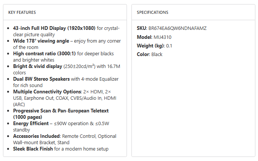Select the SKU value BR674EA6QW6NDNAFAMZ
The height and width of the screenshot is (161, 258).
point(177,28)
